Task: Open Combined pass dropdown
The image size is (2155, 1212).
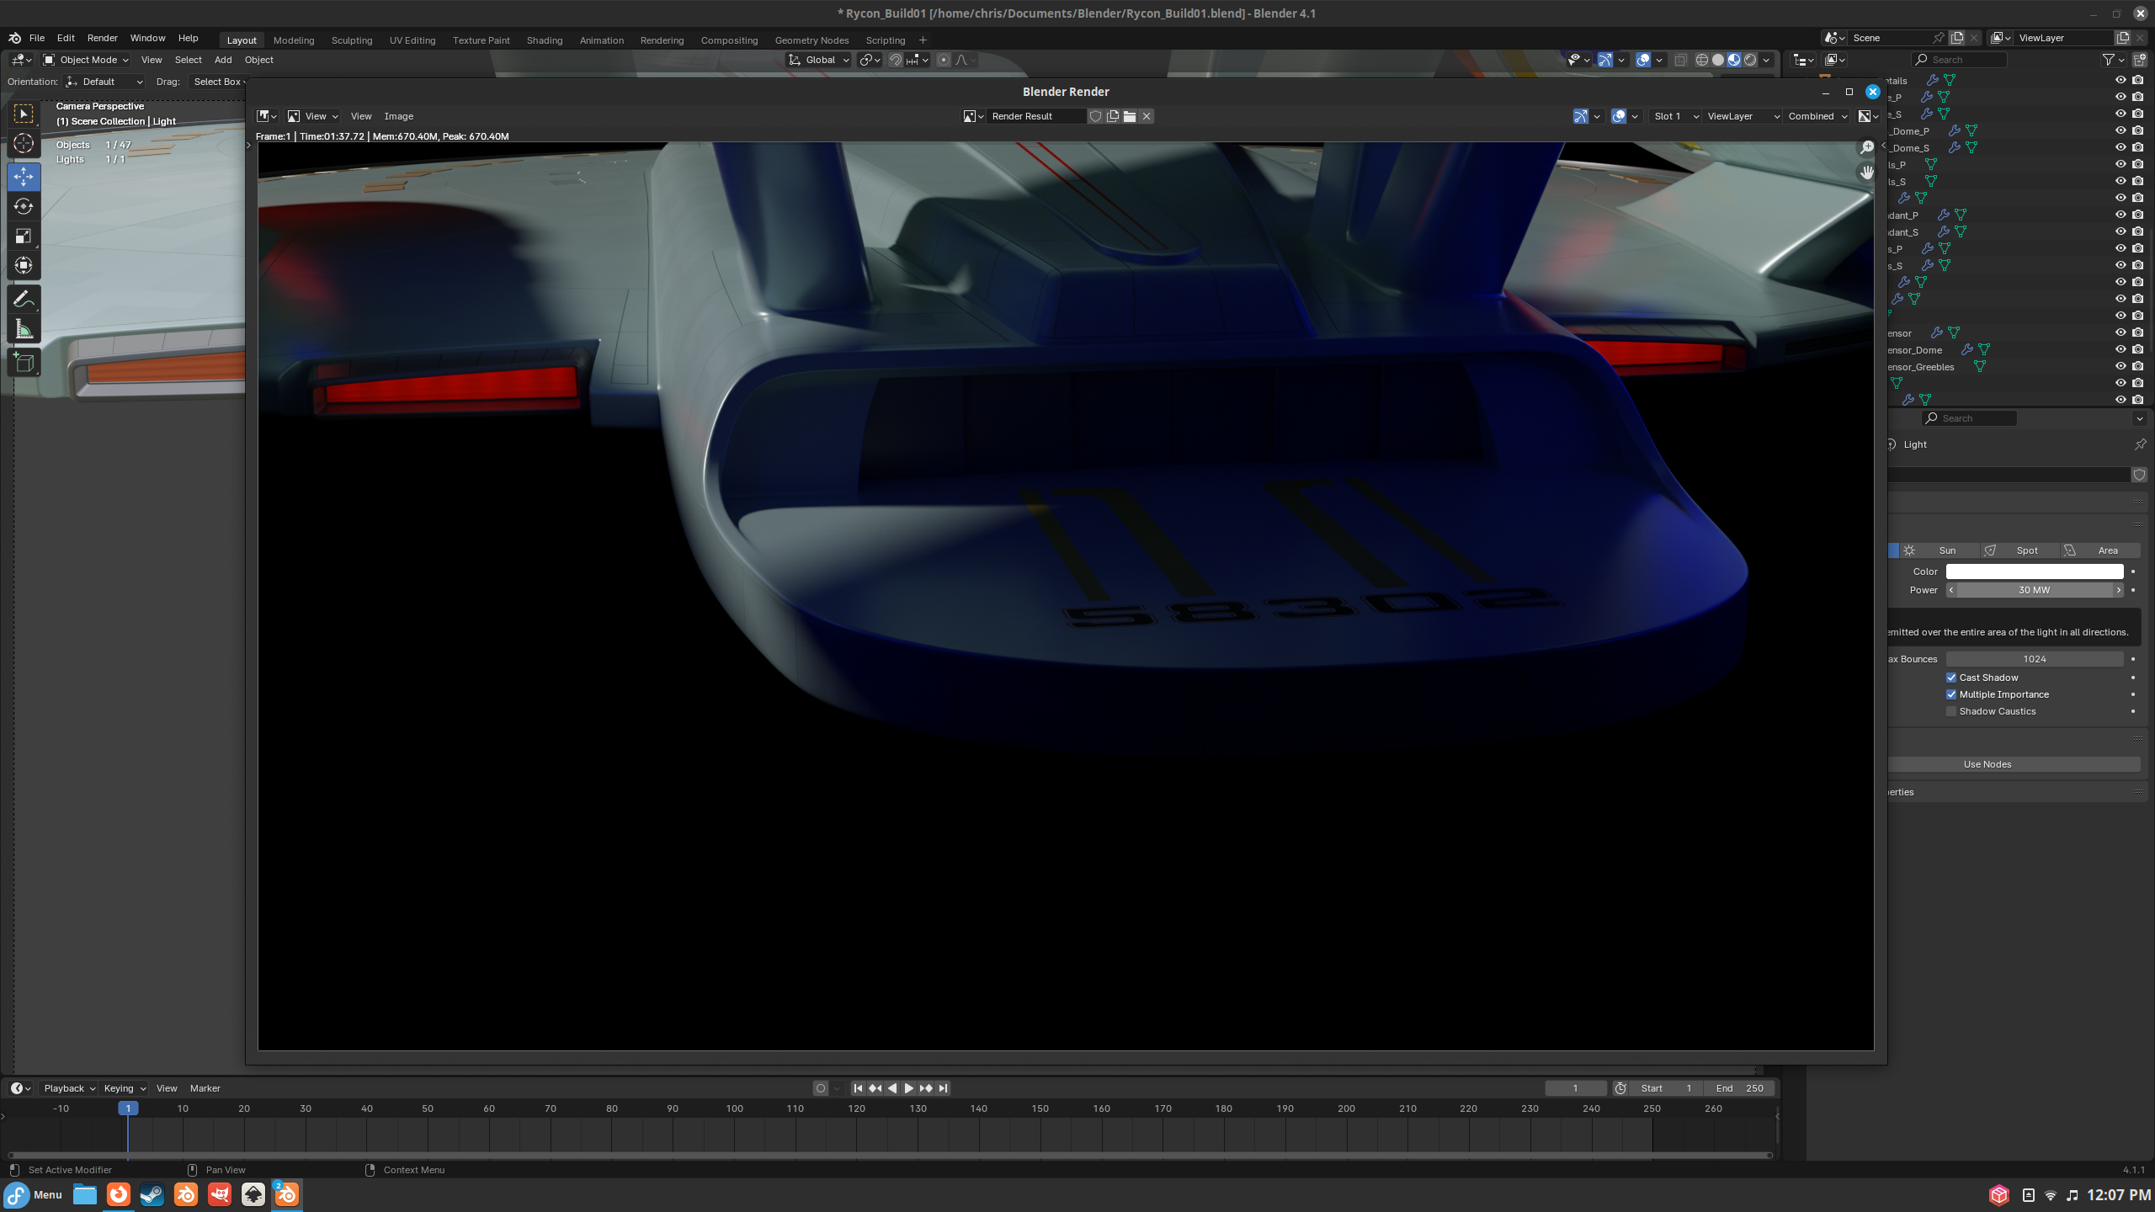Action: [1817, 116]
